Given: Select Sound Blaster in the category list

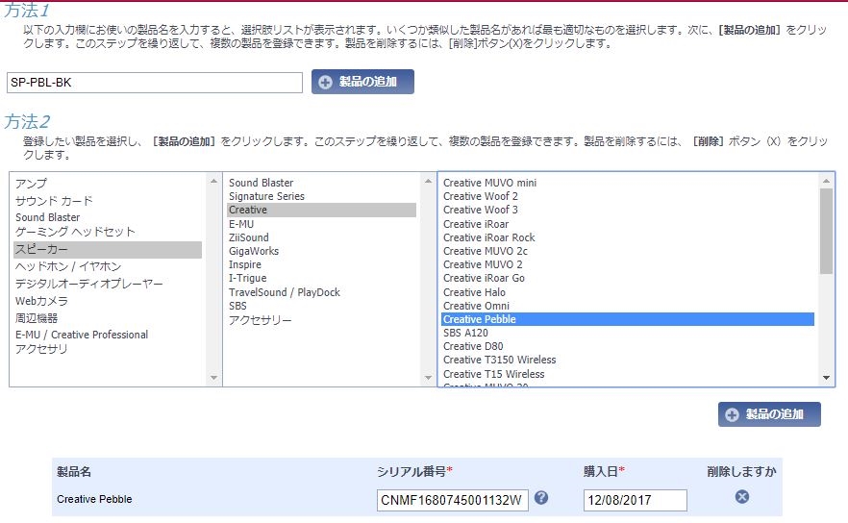Looking at the screenshot, I should [48, 217].
